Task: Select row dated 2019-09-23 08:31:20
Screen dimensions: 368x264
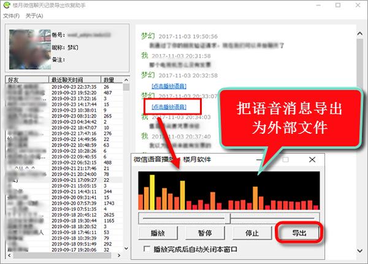Action: (64, 116)
